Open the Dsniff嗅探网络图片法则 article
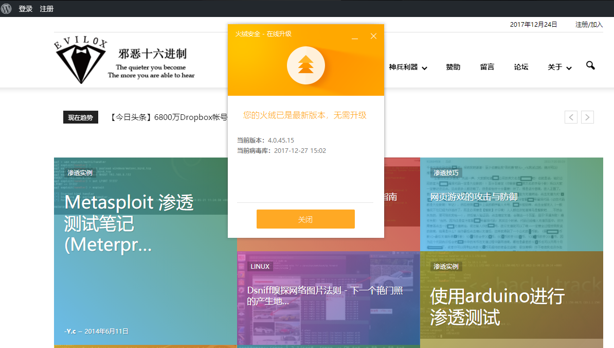 325,295
